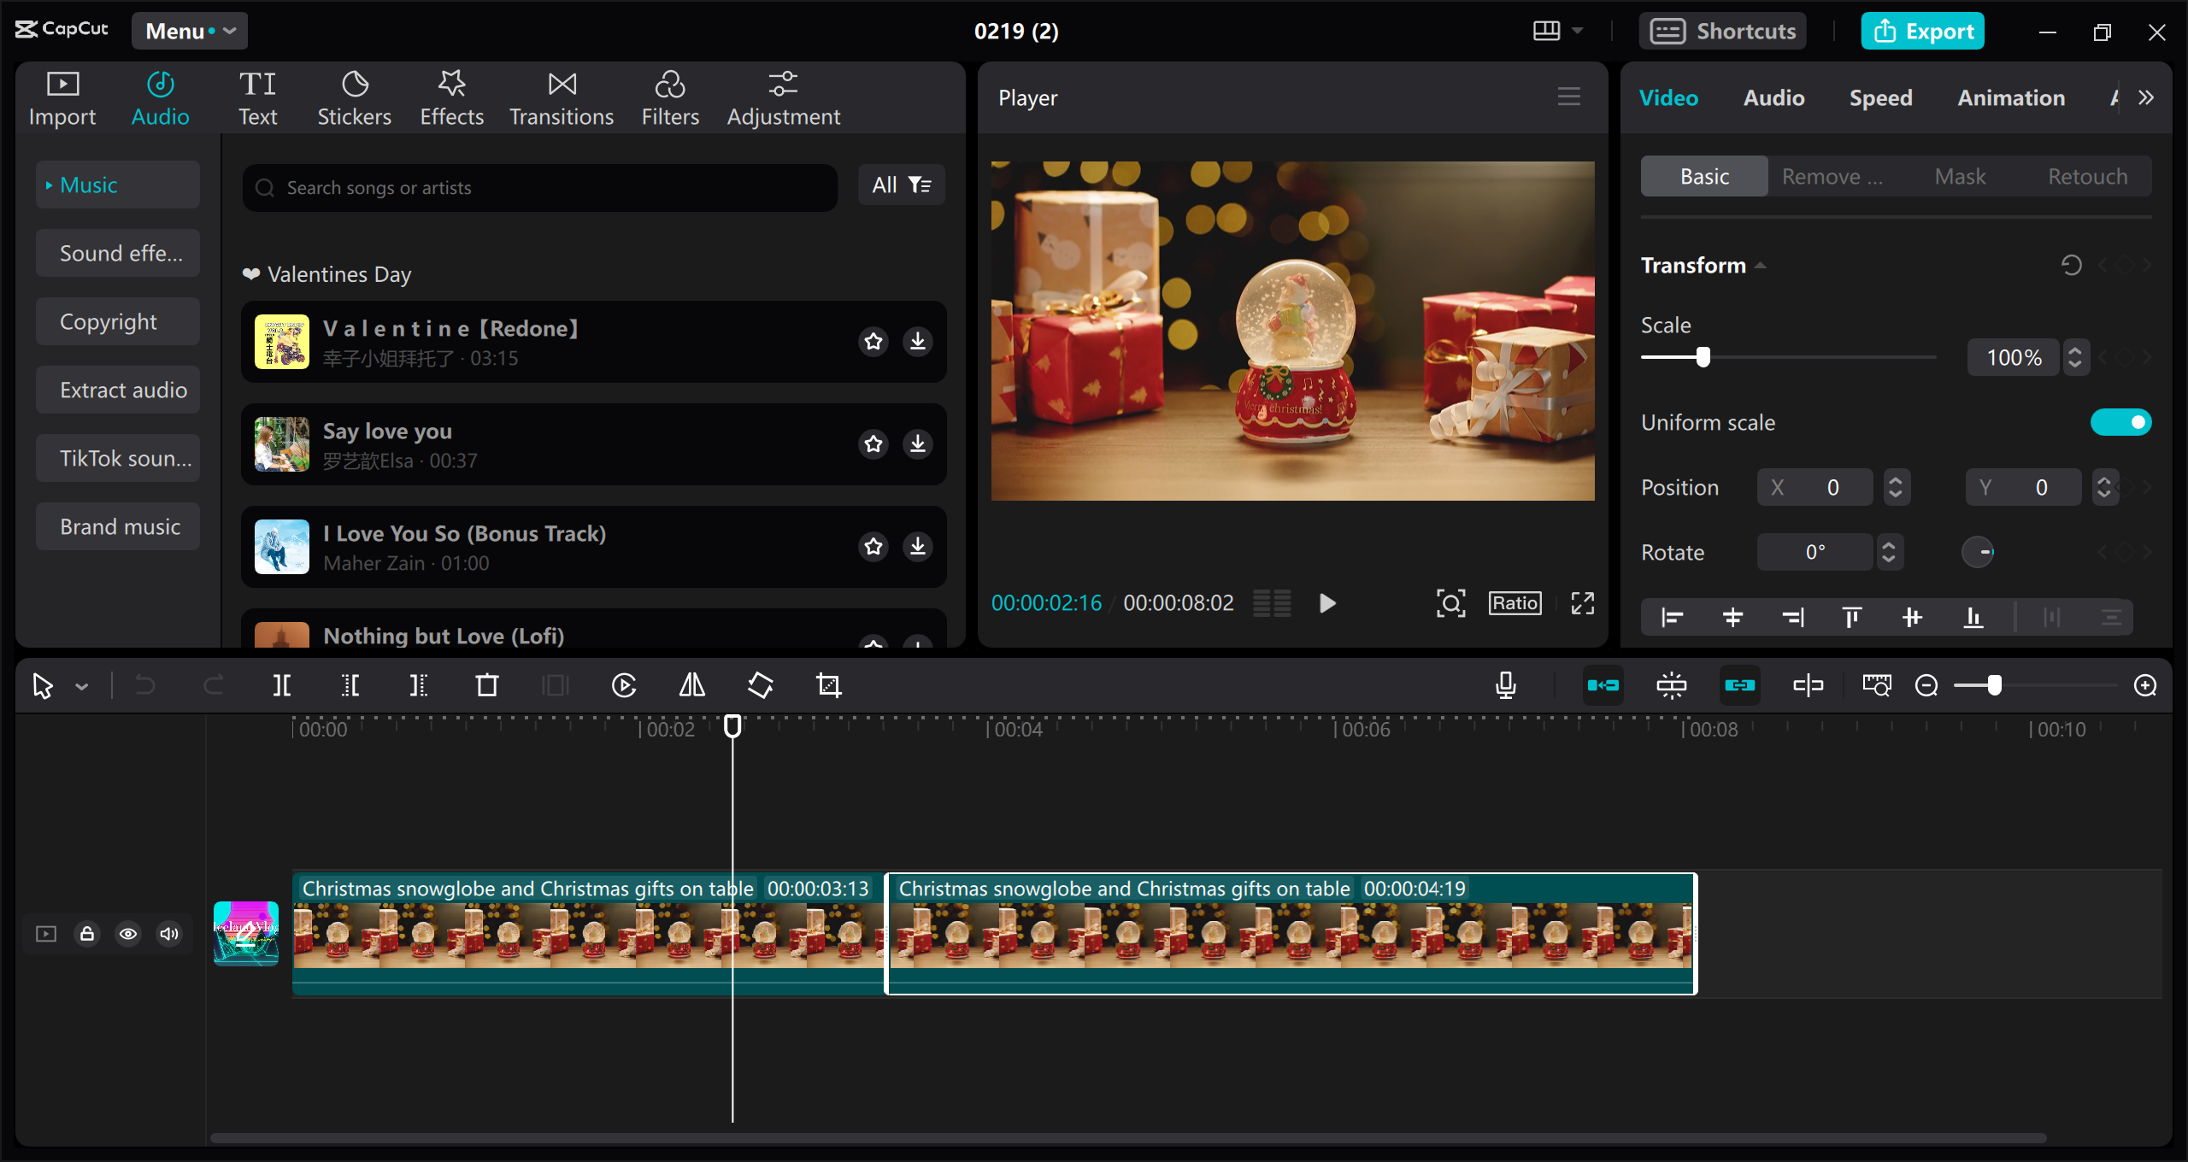
Task: Open the Effects panel
Action: 451,97
